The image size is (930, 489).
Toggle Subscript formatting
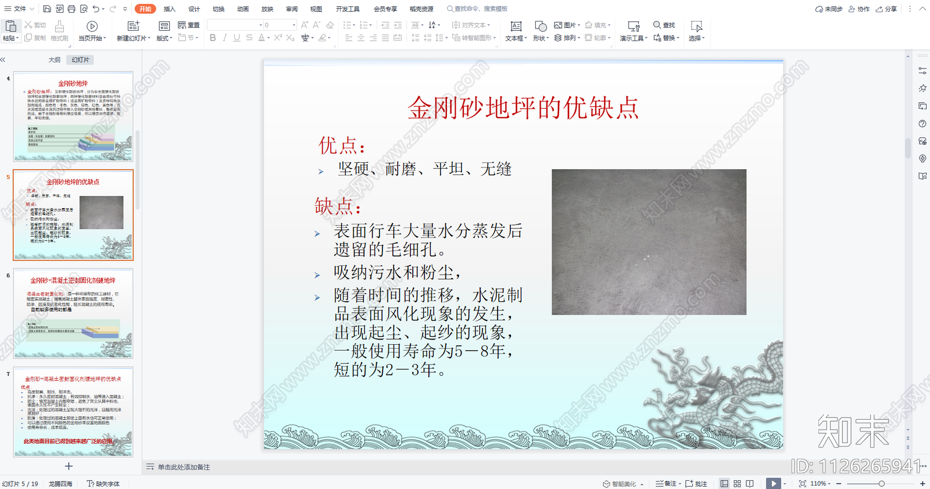290,38
